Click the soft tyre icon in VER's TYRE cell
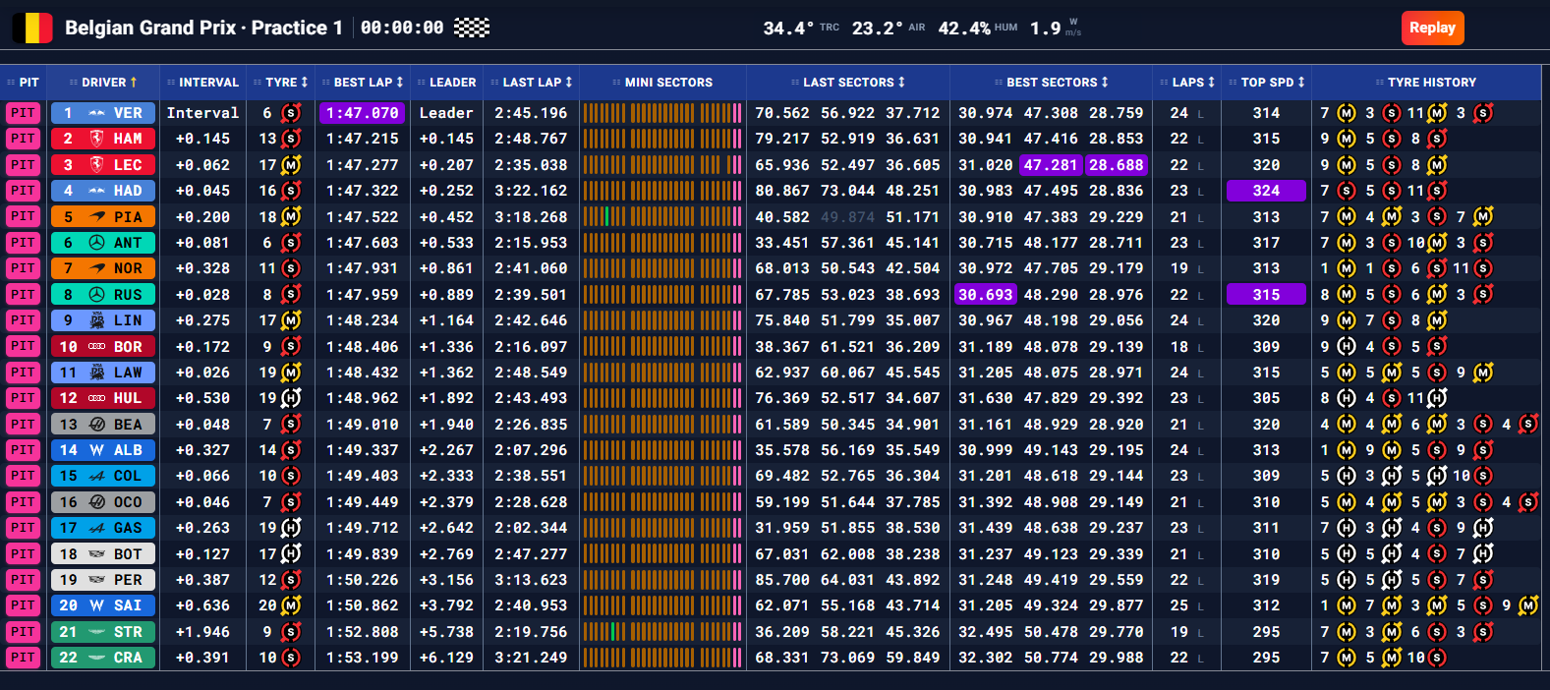The image size is (1550, 690). pyautogui.click(x=291, y=113)
